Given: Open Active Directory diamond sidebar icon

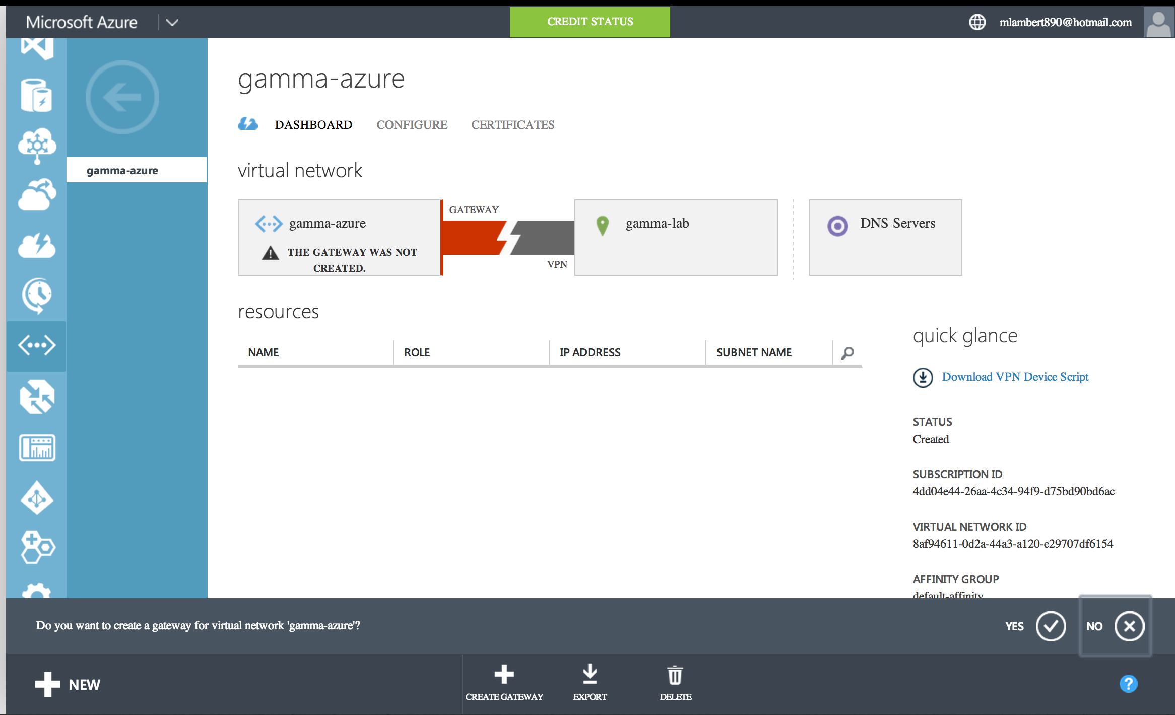Looking at the screenshot, I should (x=36, y=498).
